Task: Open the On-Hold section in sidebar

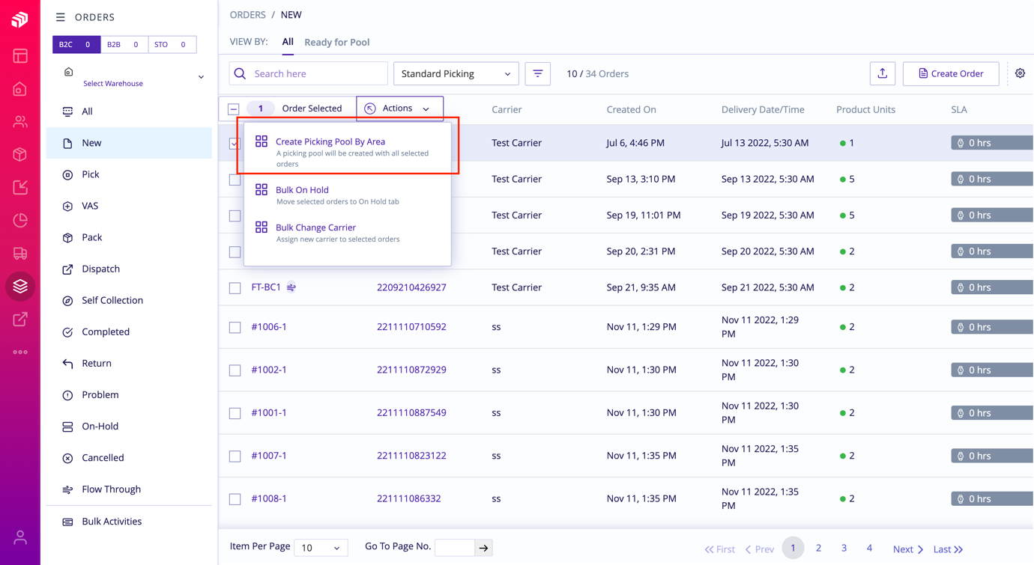Action: tap(129, 426)
